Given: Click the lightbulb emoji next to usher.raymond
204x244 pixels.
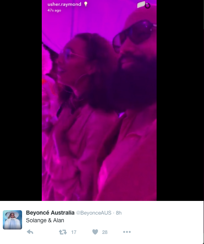Looking at the screenshot, I should pos(86,4).
